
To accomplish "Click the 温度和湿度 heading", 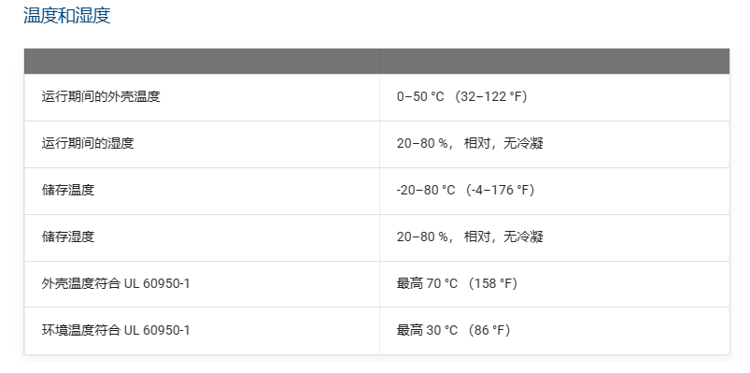I will click(67, 16).
